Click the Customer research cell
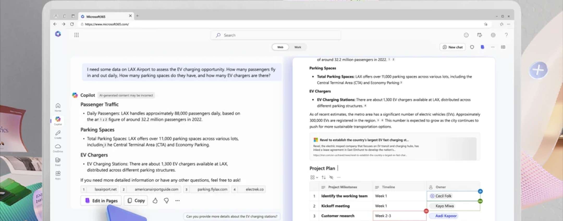The width and height of the screenshot is (563, 221). 346,216
